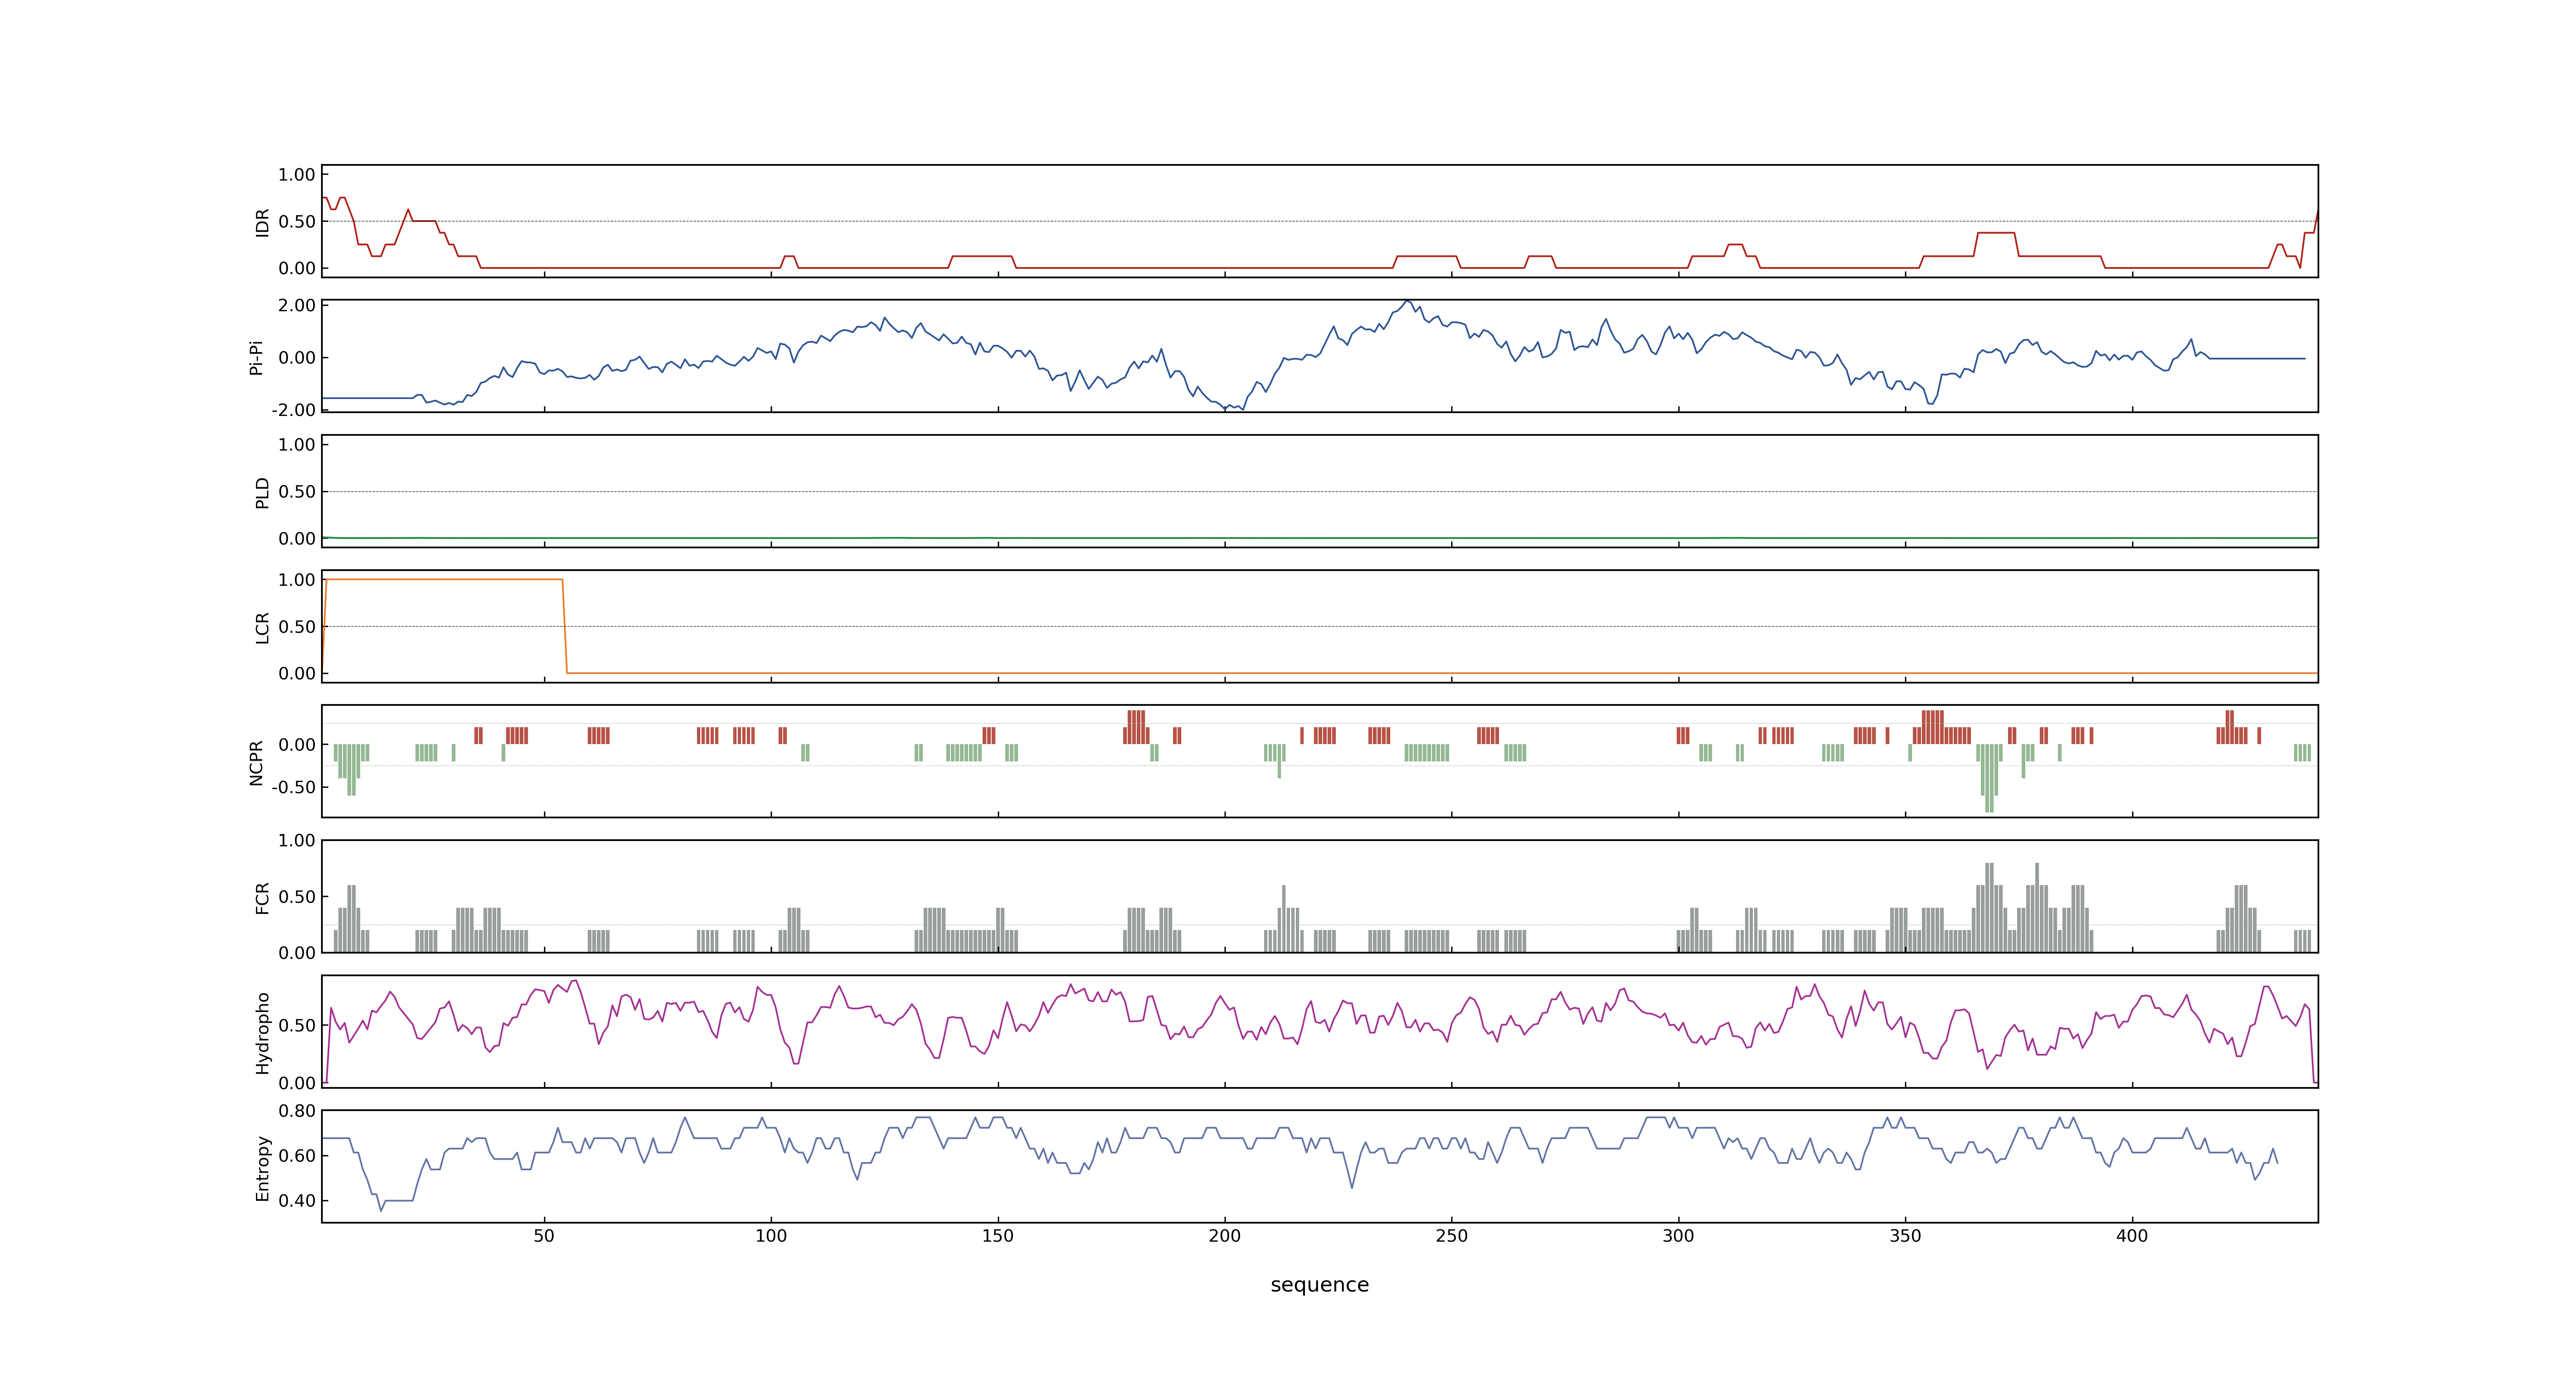Click the IDR axis label
This screenshot has width=2576, height=1374.
[263, 222]
